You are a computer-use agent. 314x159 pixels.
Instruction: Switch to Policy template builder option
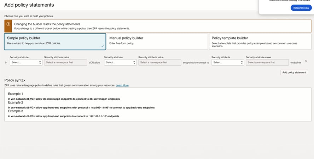pos(260,41)
